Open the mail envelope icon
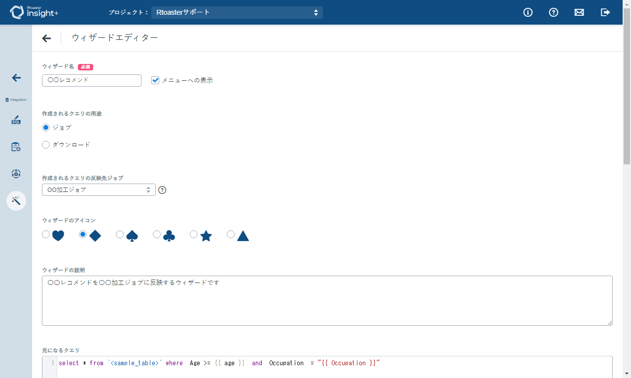Viewport: 631px width, 378px height. point(579,12)
